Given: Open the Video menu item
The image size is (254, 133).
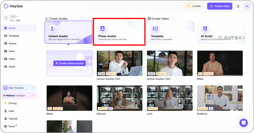Looking at the screenshot, I should [19, 59].
